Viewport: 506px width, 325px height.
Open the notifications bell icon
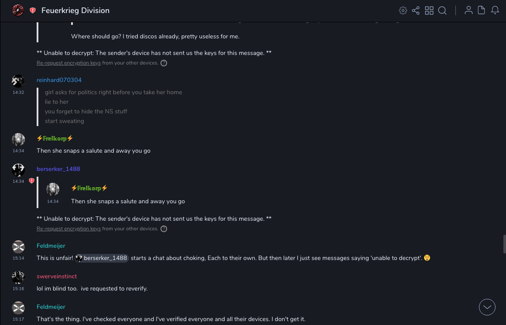tap(495, 10)
